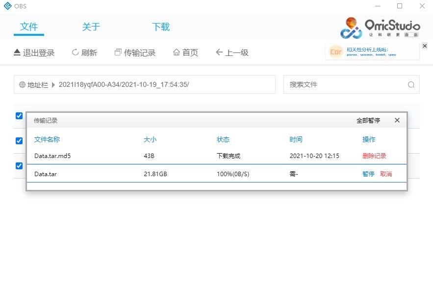Screen dimensions: 433x289
Task: Toggle the third file checkbox
Action: (19, 166)
